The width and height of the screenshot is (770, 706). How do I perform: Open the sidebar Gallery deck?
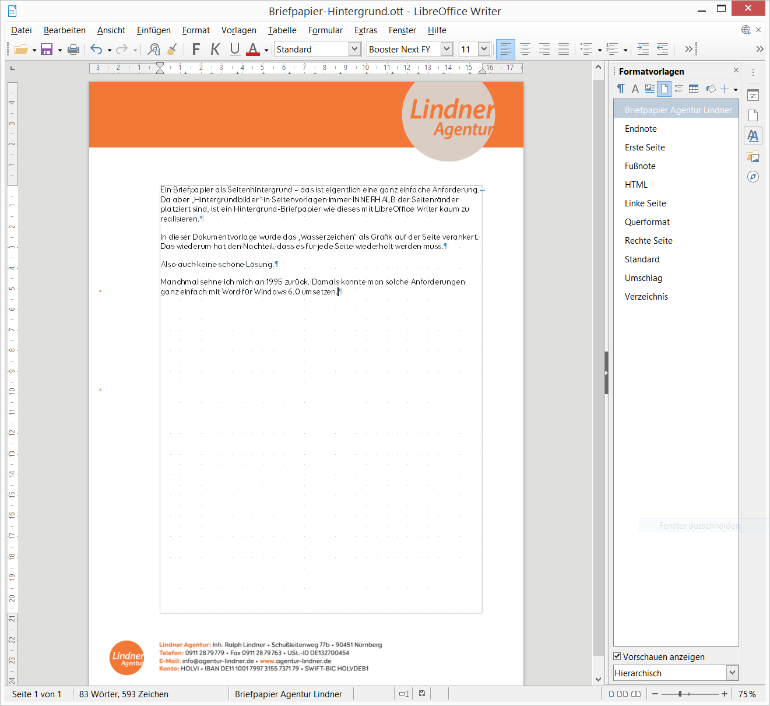pos(753,156)
